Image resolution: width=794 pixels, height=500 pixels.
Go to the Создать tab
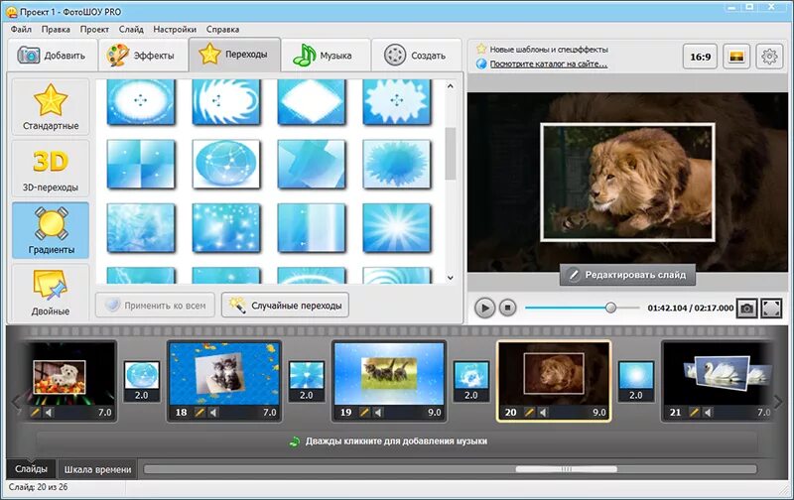pos(416,56)
